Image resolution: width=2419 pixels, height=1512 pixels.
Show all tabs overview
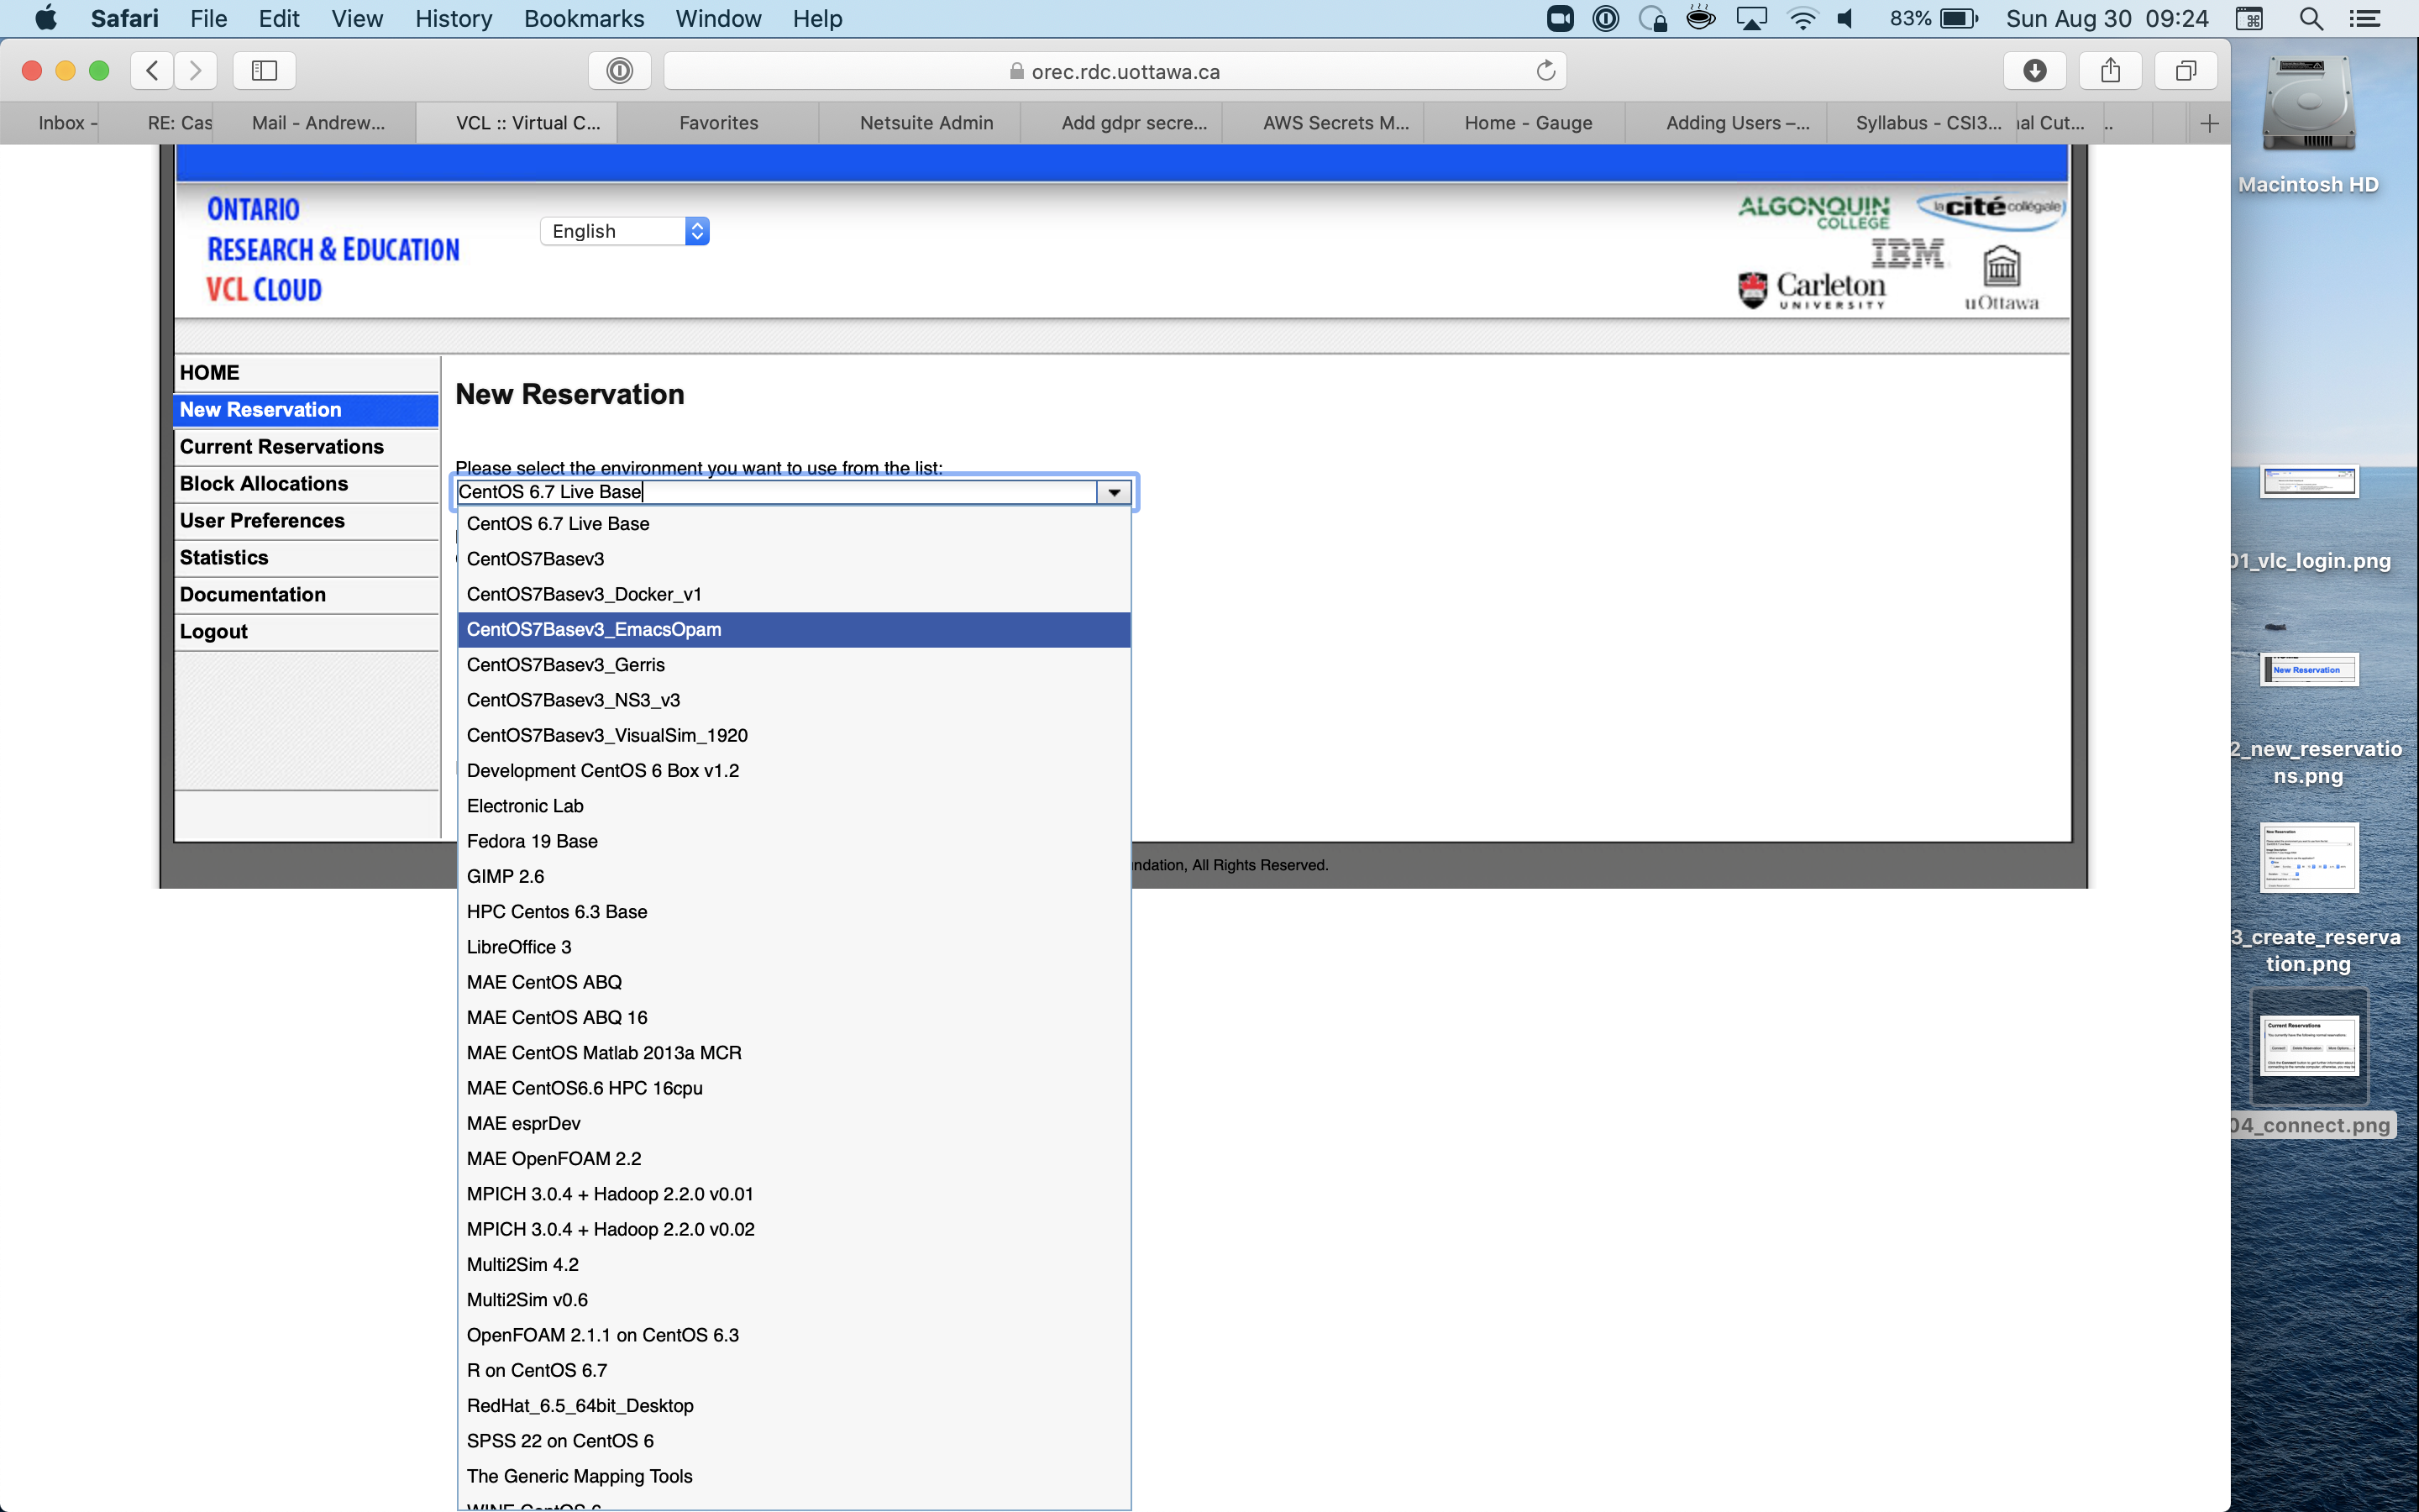pyautogui.click(x=2186, y=71)
